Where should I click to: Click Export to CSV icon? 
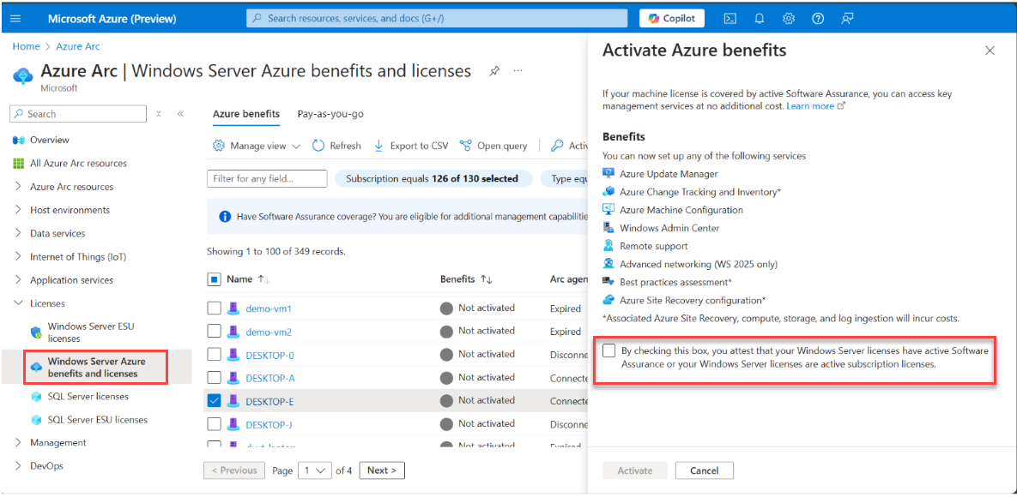tap(378, 146)
